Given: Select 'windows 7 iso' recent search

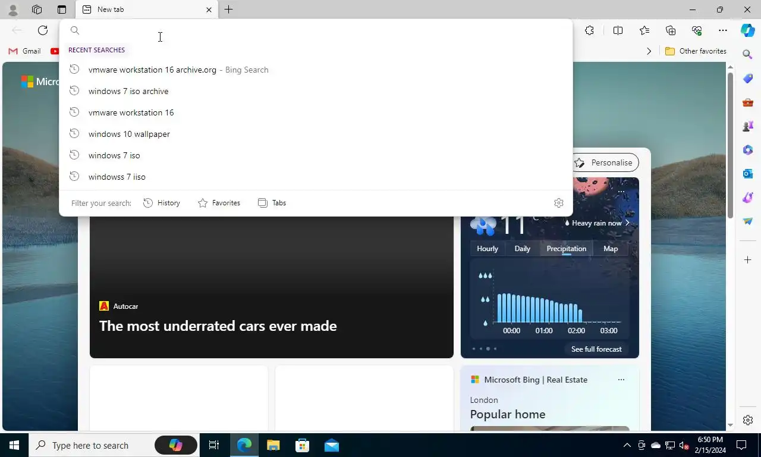Looking at the screenshot, I should 316,155.
